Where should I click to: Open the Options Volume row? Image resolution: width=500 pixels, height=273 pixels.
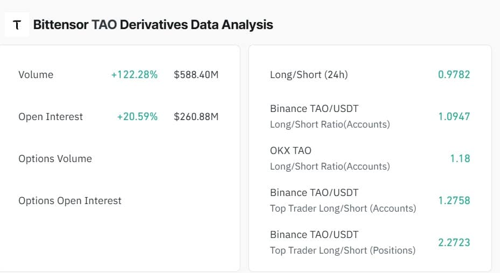coord(119,159)
